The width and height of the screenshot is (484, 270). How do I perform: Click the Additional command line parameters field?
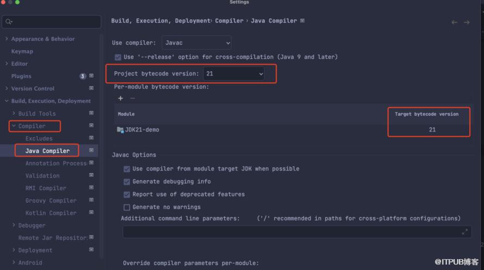297,232
